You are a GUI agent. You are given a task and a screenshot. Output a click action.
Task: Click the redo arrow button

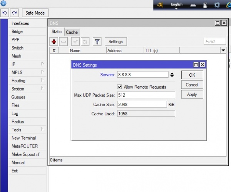pyautogui.click(x=15, y=13)
